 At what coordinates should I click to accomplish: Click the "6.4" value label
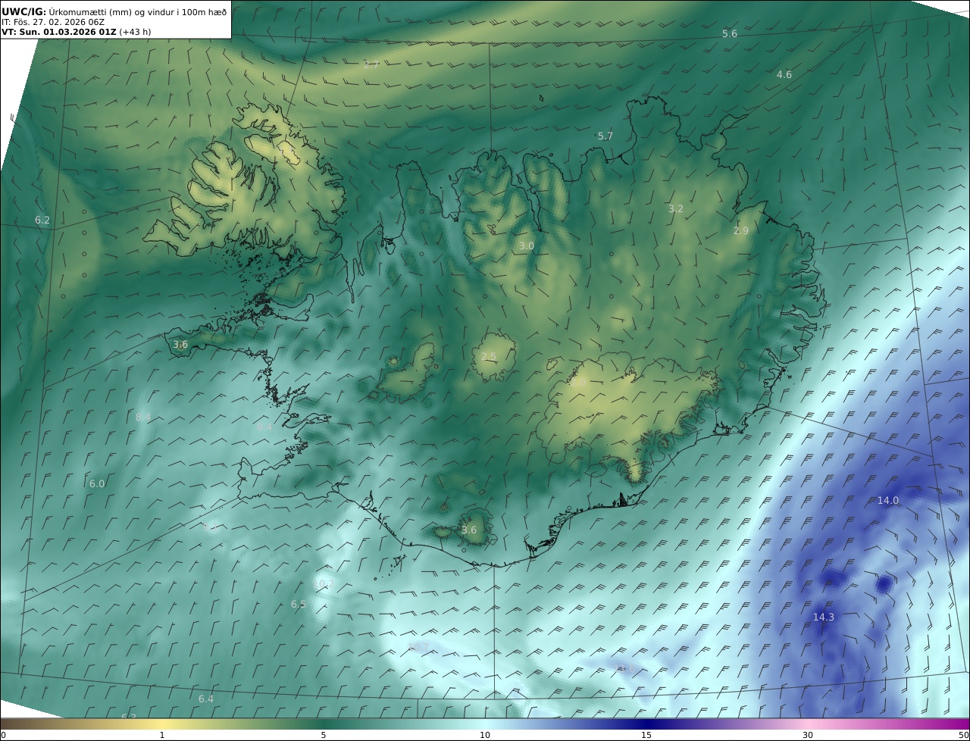206,699
